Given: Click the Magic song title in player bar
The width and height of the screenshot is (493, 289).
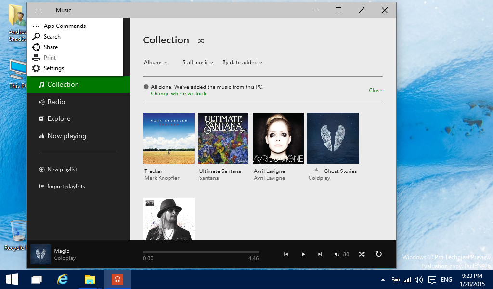Looking at the screenshot, I should click(x=62, y=251).
